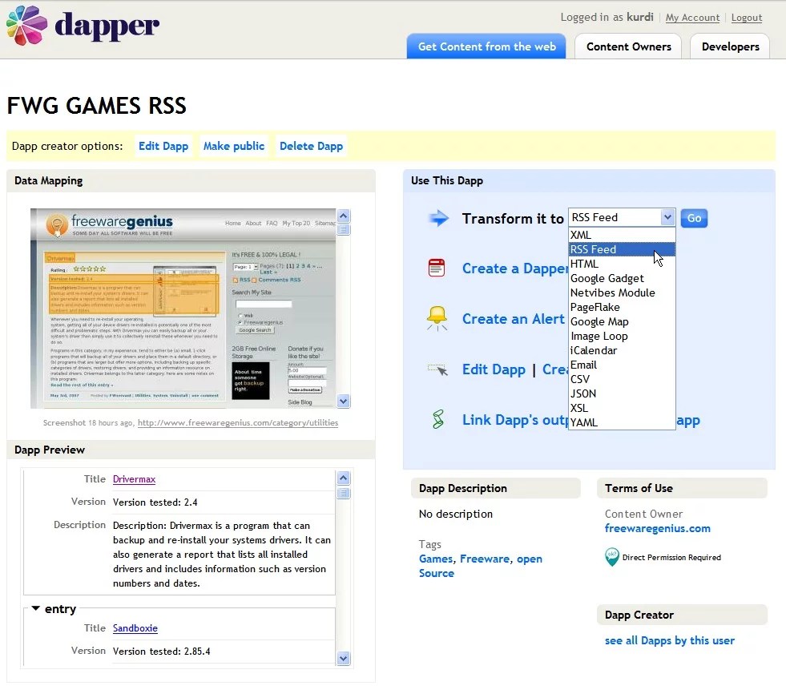
Task: Open the Get Content from the web tab
Action: coord(486,46)
